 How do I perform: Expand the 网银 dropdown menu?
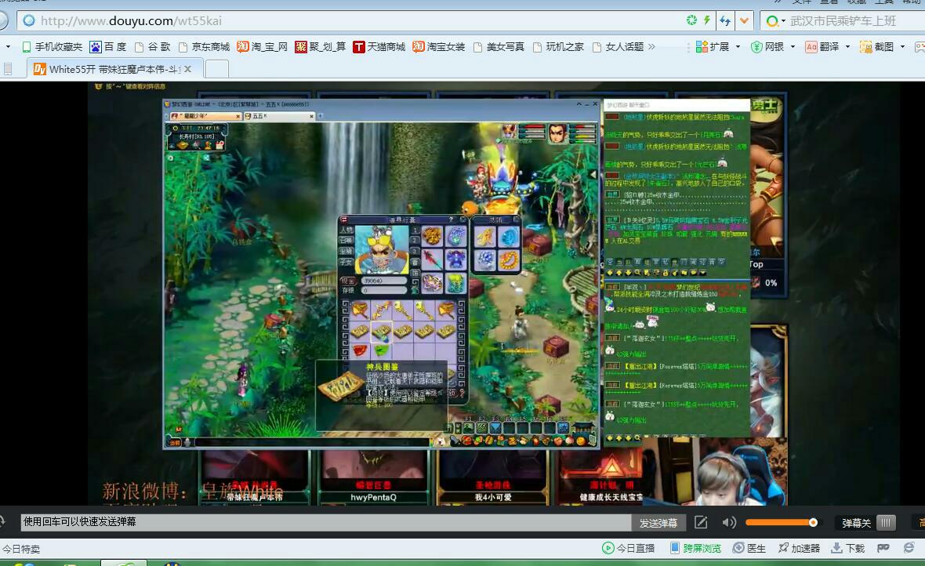(793, 47)
